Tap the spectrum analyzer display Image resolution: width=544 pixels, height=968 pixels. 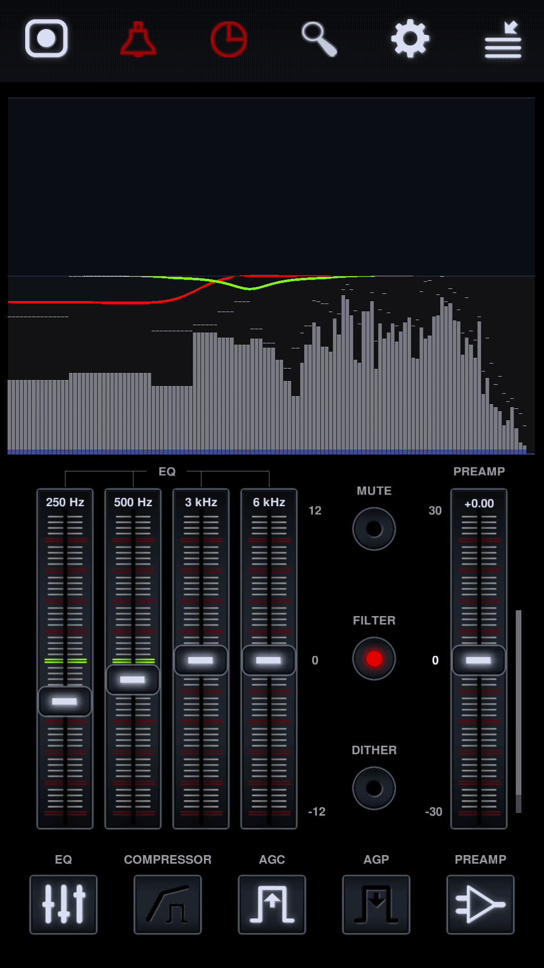271,276
